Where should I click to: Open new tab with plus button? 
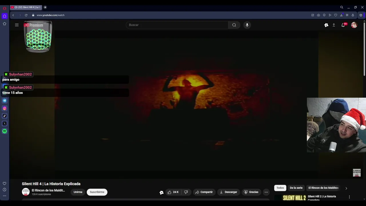(x=45, y=7)
